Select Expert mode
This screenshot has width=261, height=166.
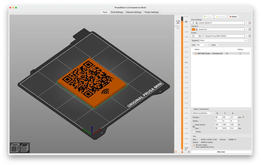(x=233, y=16)
